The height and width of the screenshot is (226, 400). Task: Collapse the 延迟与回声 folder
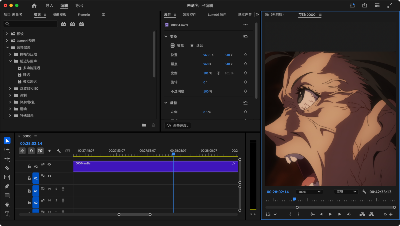tap(10, 61)
